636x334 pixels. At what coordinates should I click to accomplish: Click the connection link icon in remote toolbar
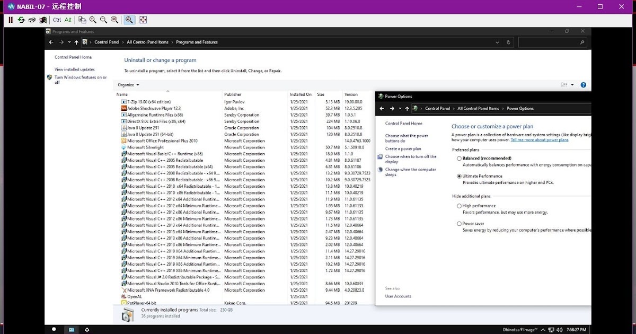pyautogui.click(x=32, y=20)
